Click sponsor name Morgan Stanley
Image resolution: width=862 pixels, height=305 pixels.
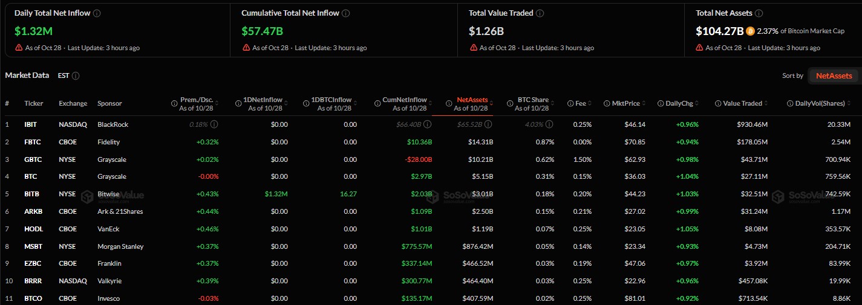[120, 246]
